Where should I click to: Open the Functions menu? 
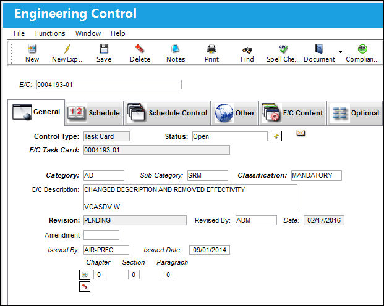(x=50, y=33)
